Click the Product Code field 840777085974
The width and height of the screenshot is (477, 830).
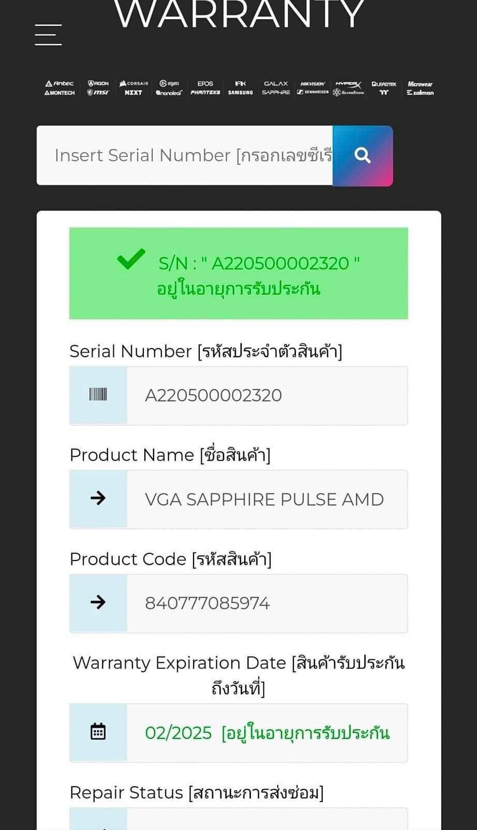[x=267, y=603]
